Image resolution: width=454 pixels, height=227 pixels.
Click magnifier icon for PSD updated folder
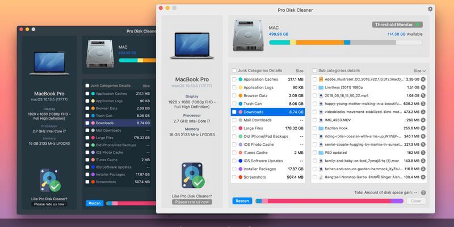423,153
